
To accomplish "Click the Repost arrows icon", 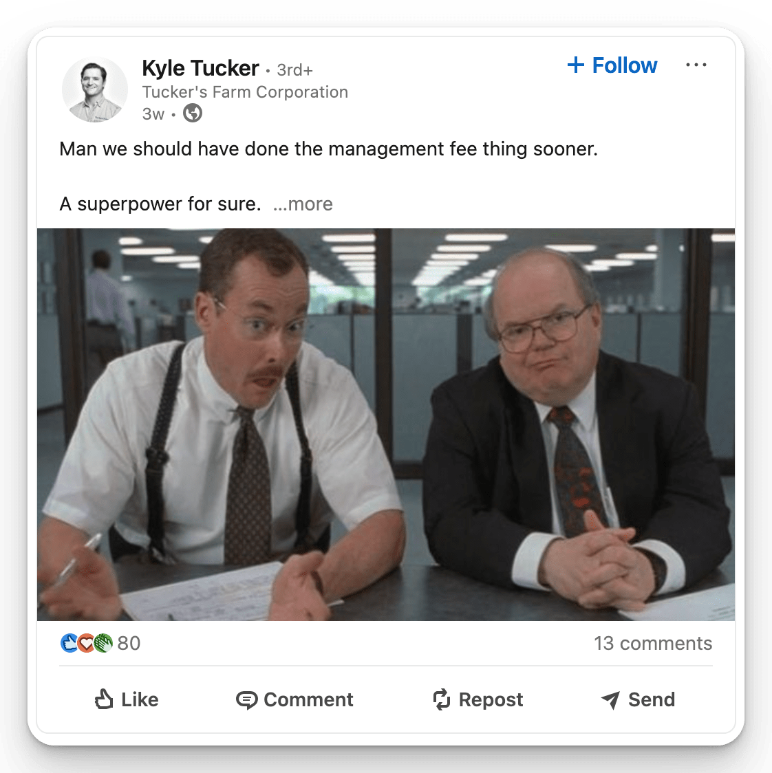I will [x=442, y=699].
